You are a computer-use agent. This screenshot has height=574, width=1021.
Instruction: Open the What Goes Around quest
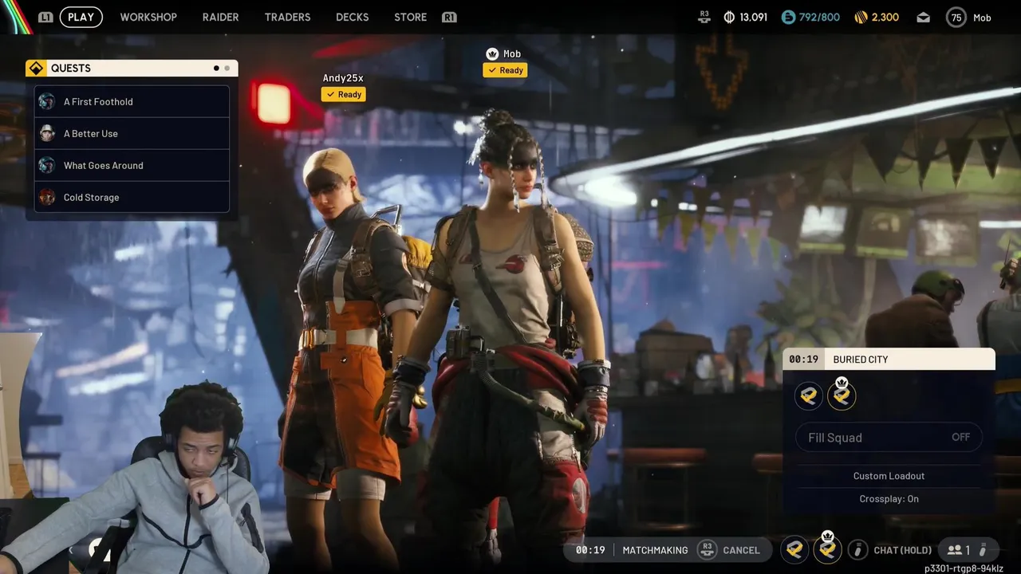[x=132, y=165]
